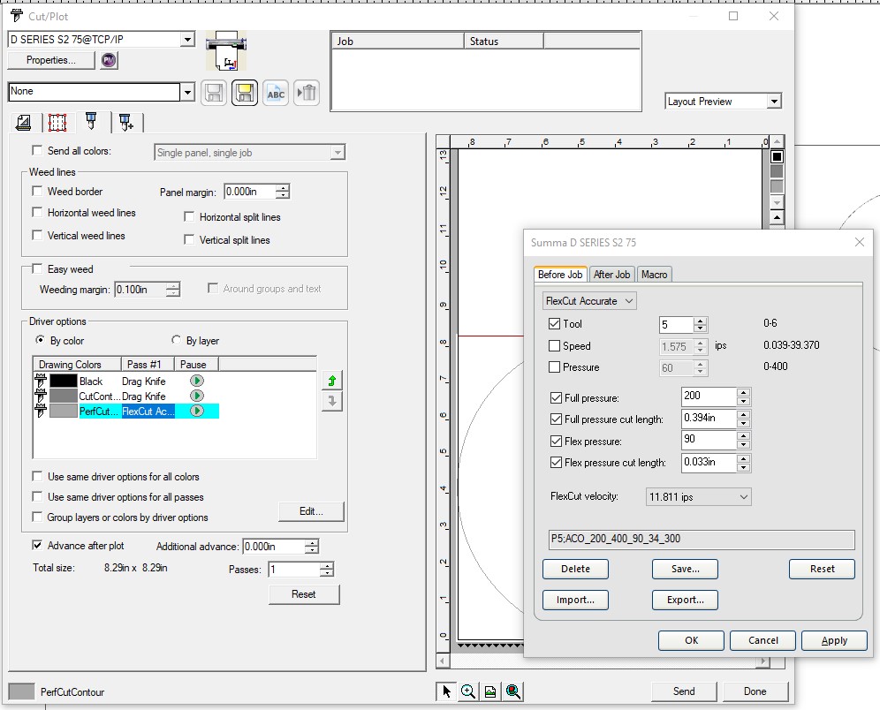Open the General tab with cutter icon

[24, 122]
